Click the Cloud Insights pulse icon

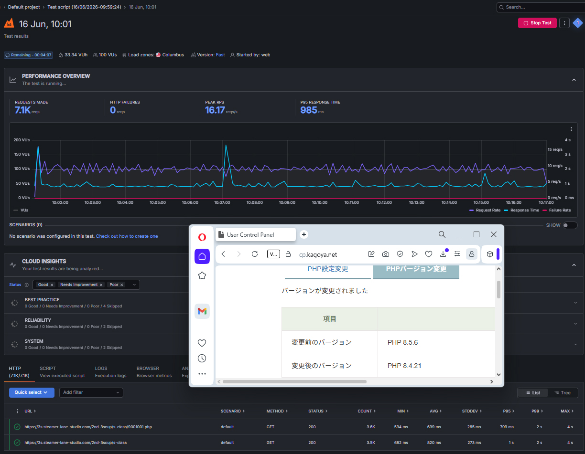[x=13, y=265]
